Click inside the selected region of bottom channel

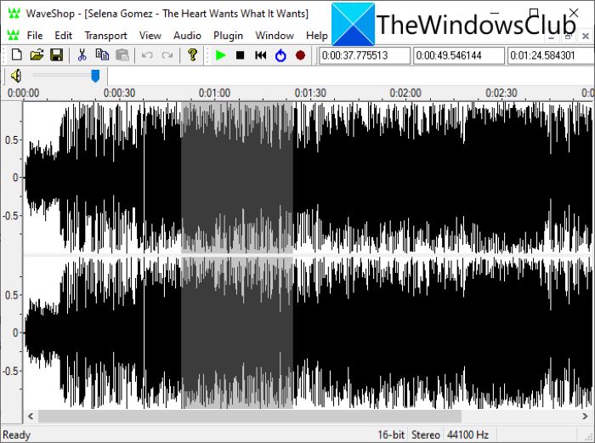click(x=237, y=333)
